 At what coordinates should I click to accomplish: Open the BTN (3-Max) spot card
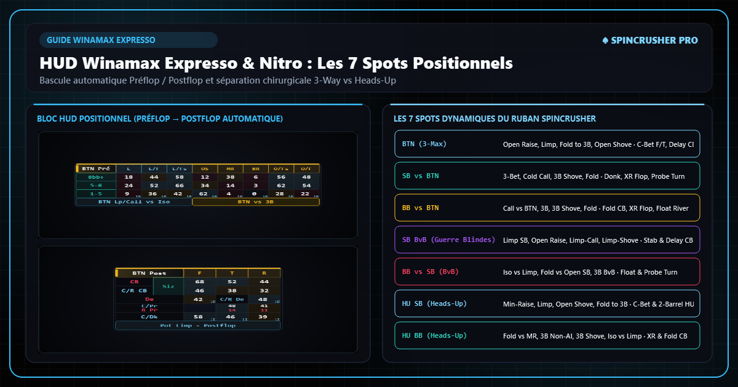pos(546,144)
